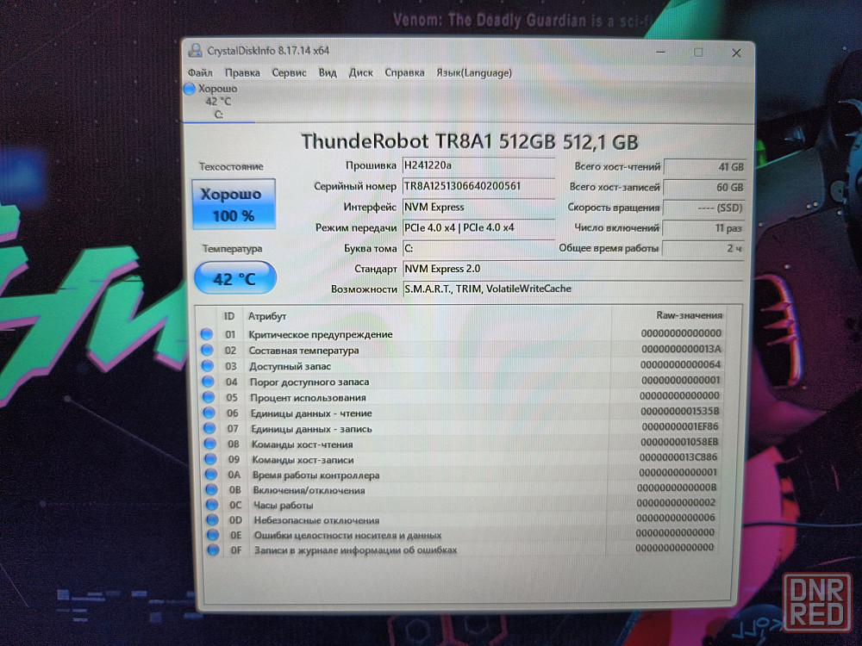Click status icon for Критическое предупреждение row
862x646 pixels.
click(207, 334)
